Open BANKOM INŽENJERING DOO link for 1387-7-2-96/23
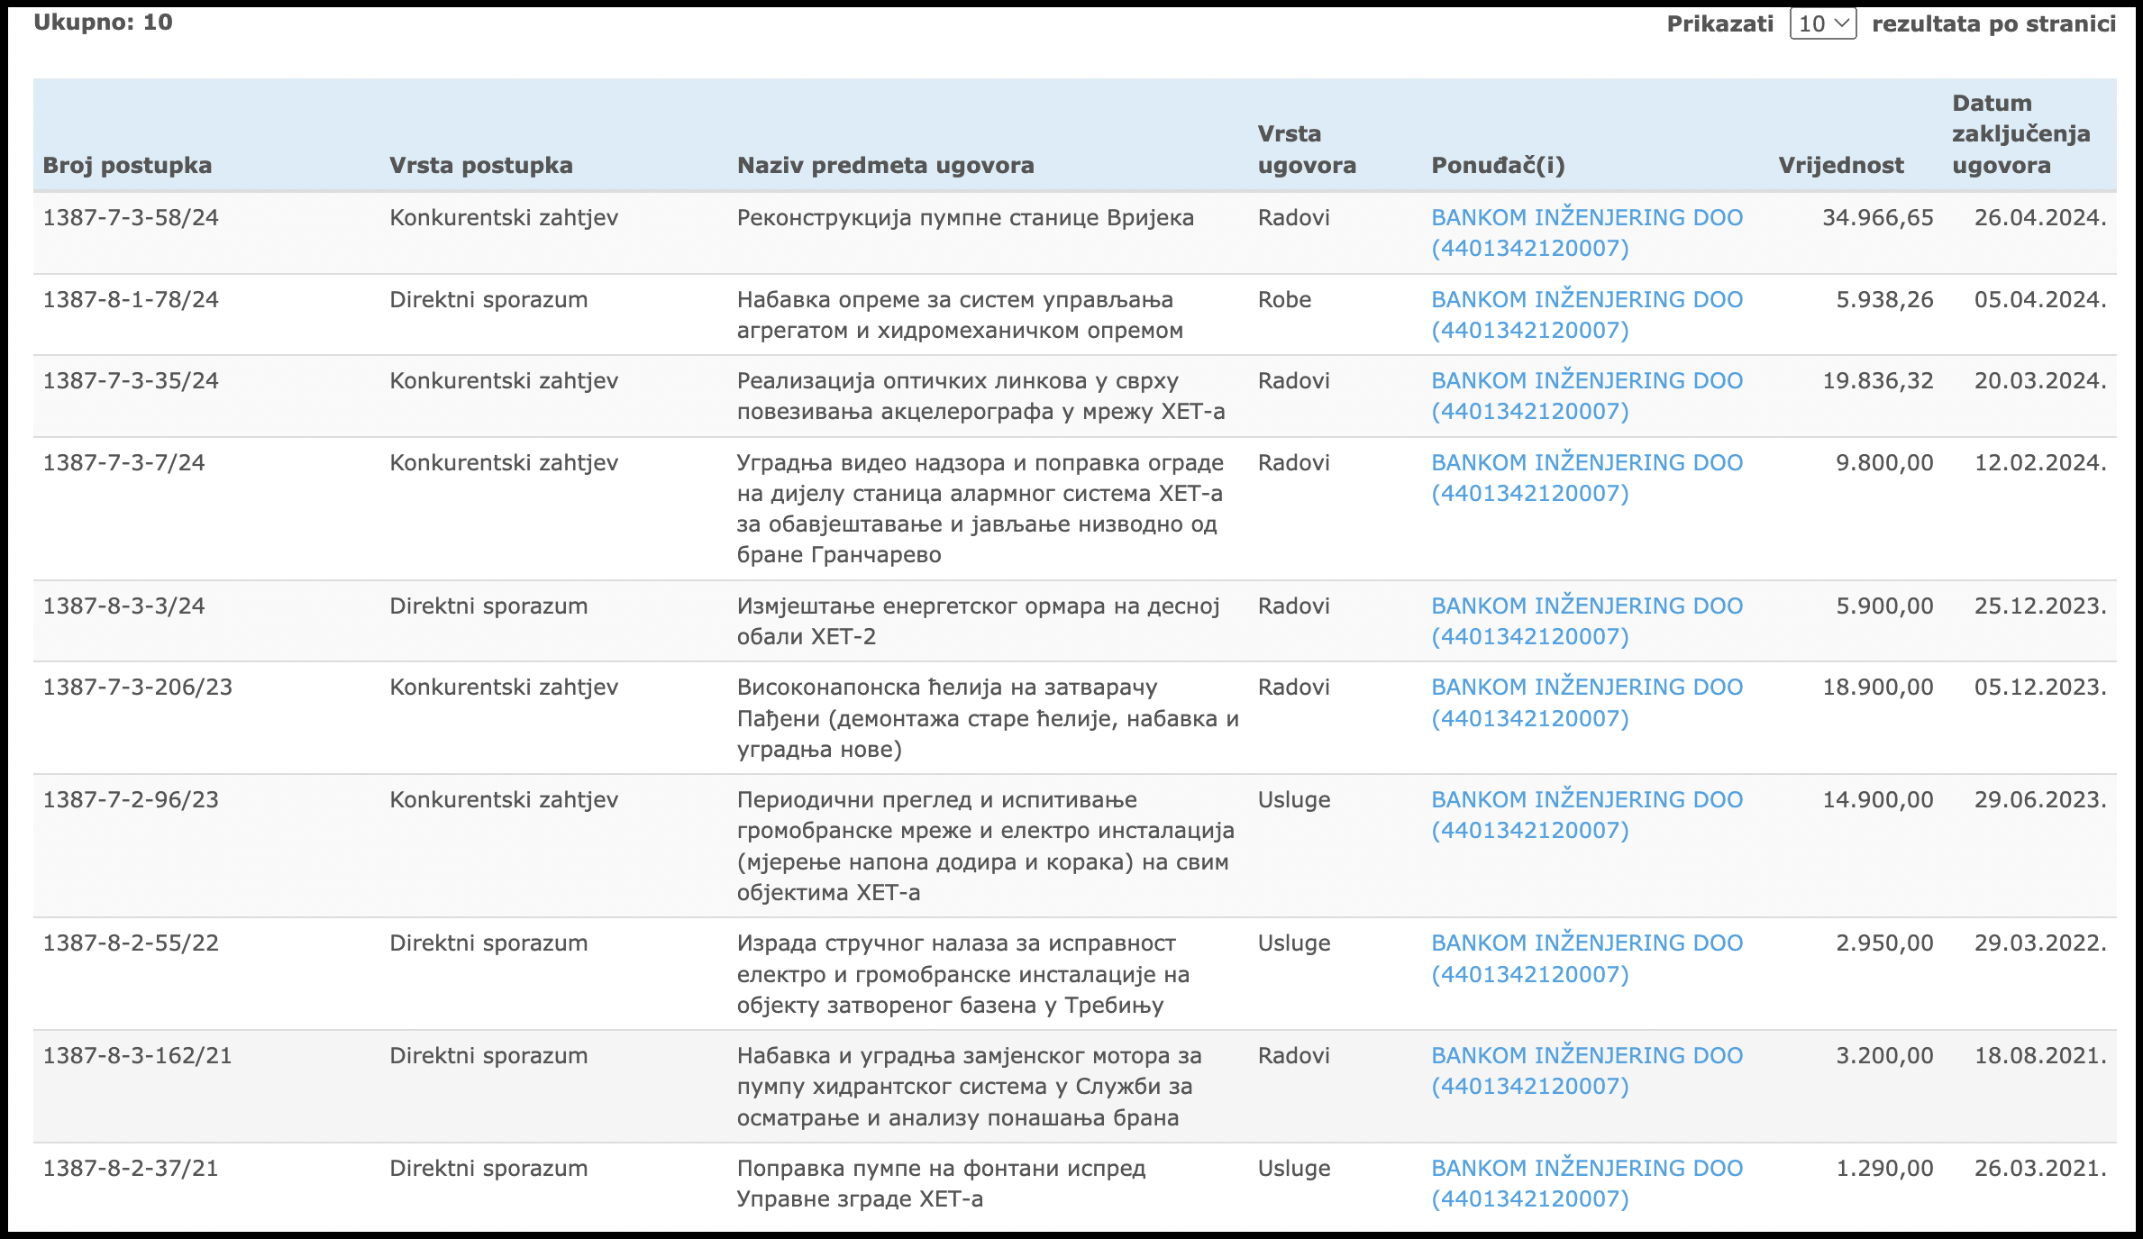This screenshot has height=1239, width=2143. [1587, 815]
